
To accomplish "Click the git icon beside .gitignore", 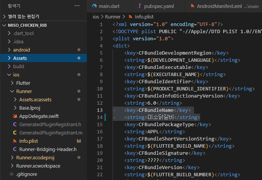I will click(12, 174).
